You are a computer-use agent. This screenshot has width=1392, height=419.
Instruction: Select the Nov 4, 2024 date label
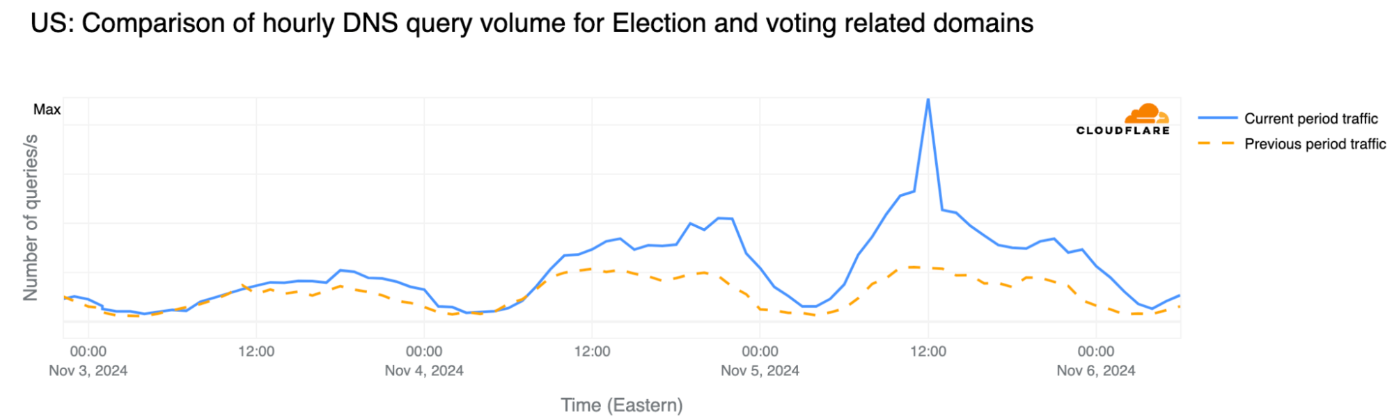pyautogui.click(x=424, y=370)
